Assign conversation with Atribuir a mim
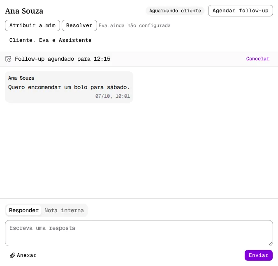The image size is (278, 266). 32,25
